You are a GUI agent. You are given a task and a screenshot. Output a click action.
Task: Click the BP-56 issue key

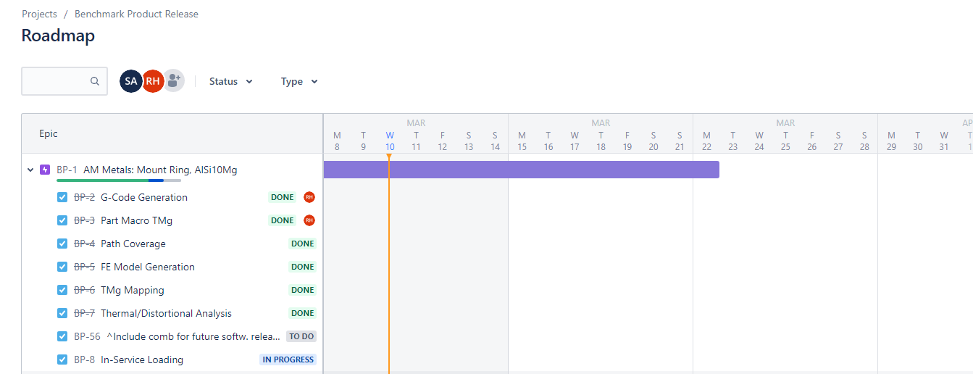click(88, 336)
